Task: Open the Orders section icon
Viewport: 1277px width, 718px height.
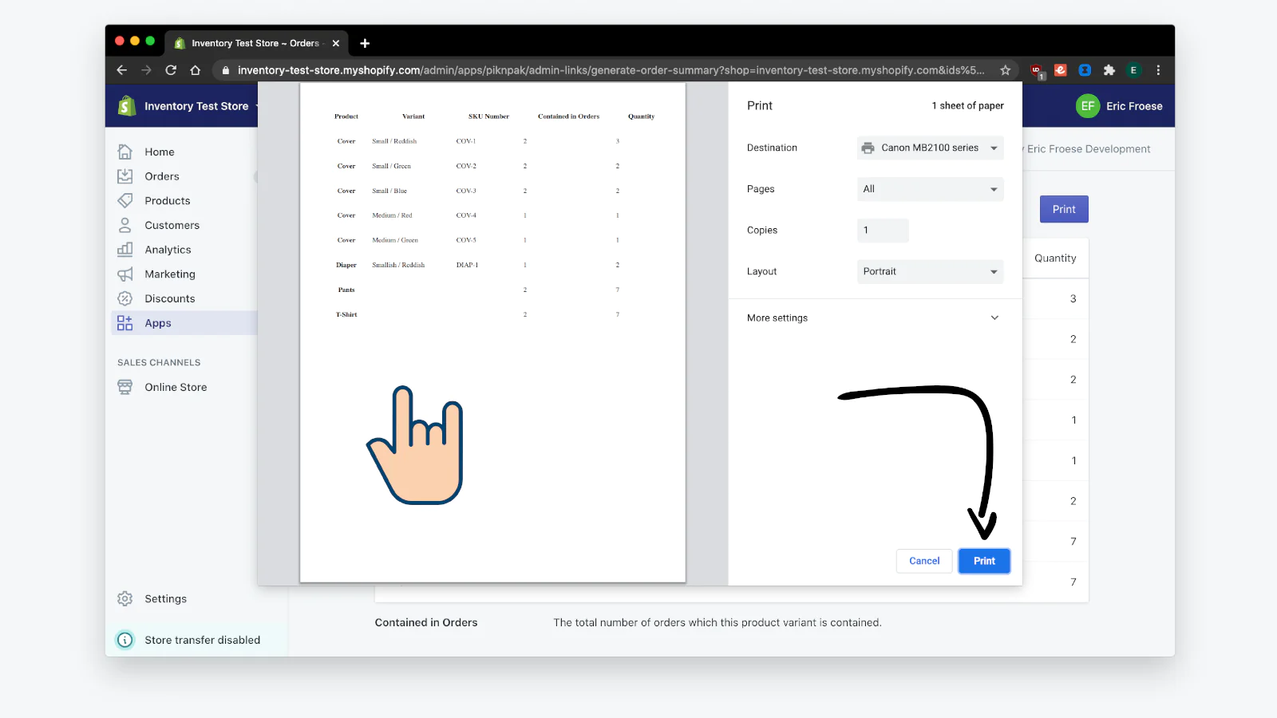Action: 125,176
